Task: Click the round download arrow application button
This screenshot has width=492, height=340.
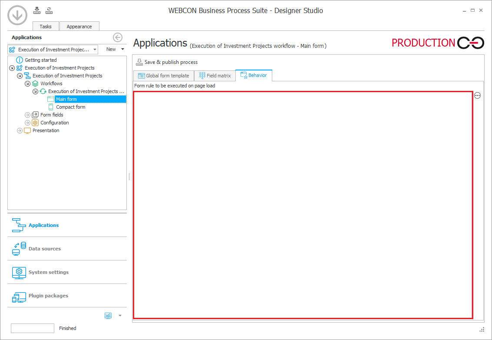Action: tap(17, 15)
